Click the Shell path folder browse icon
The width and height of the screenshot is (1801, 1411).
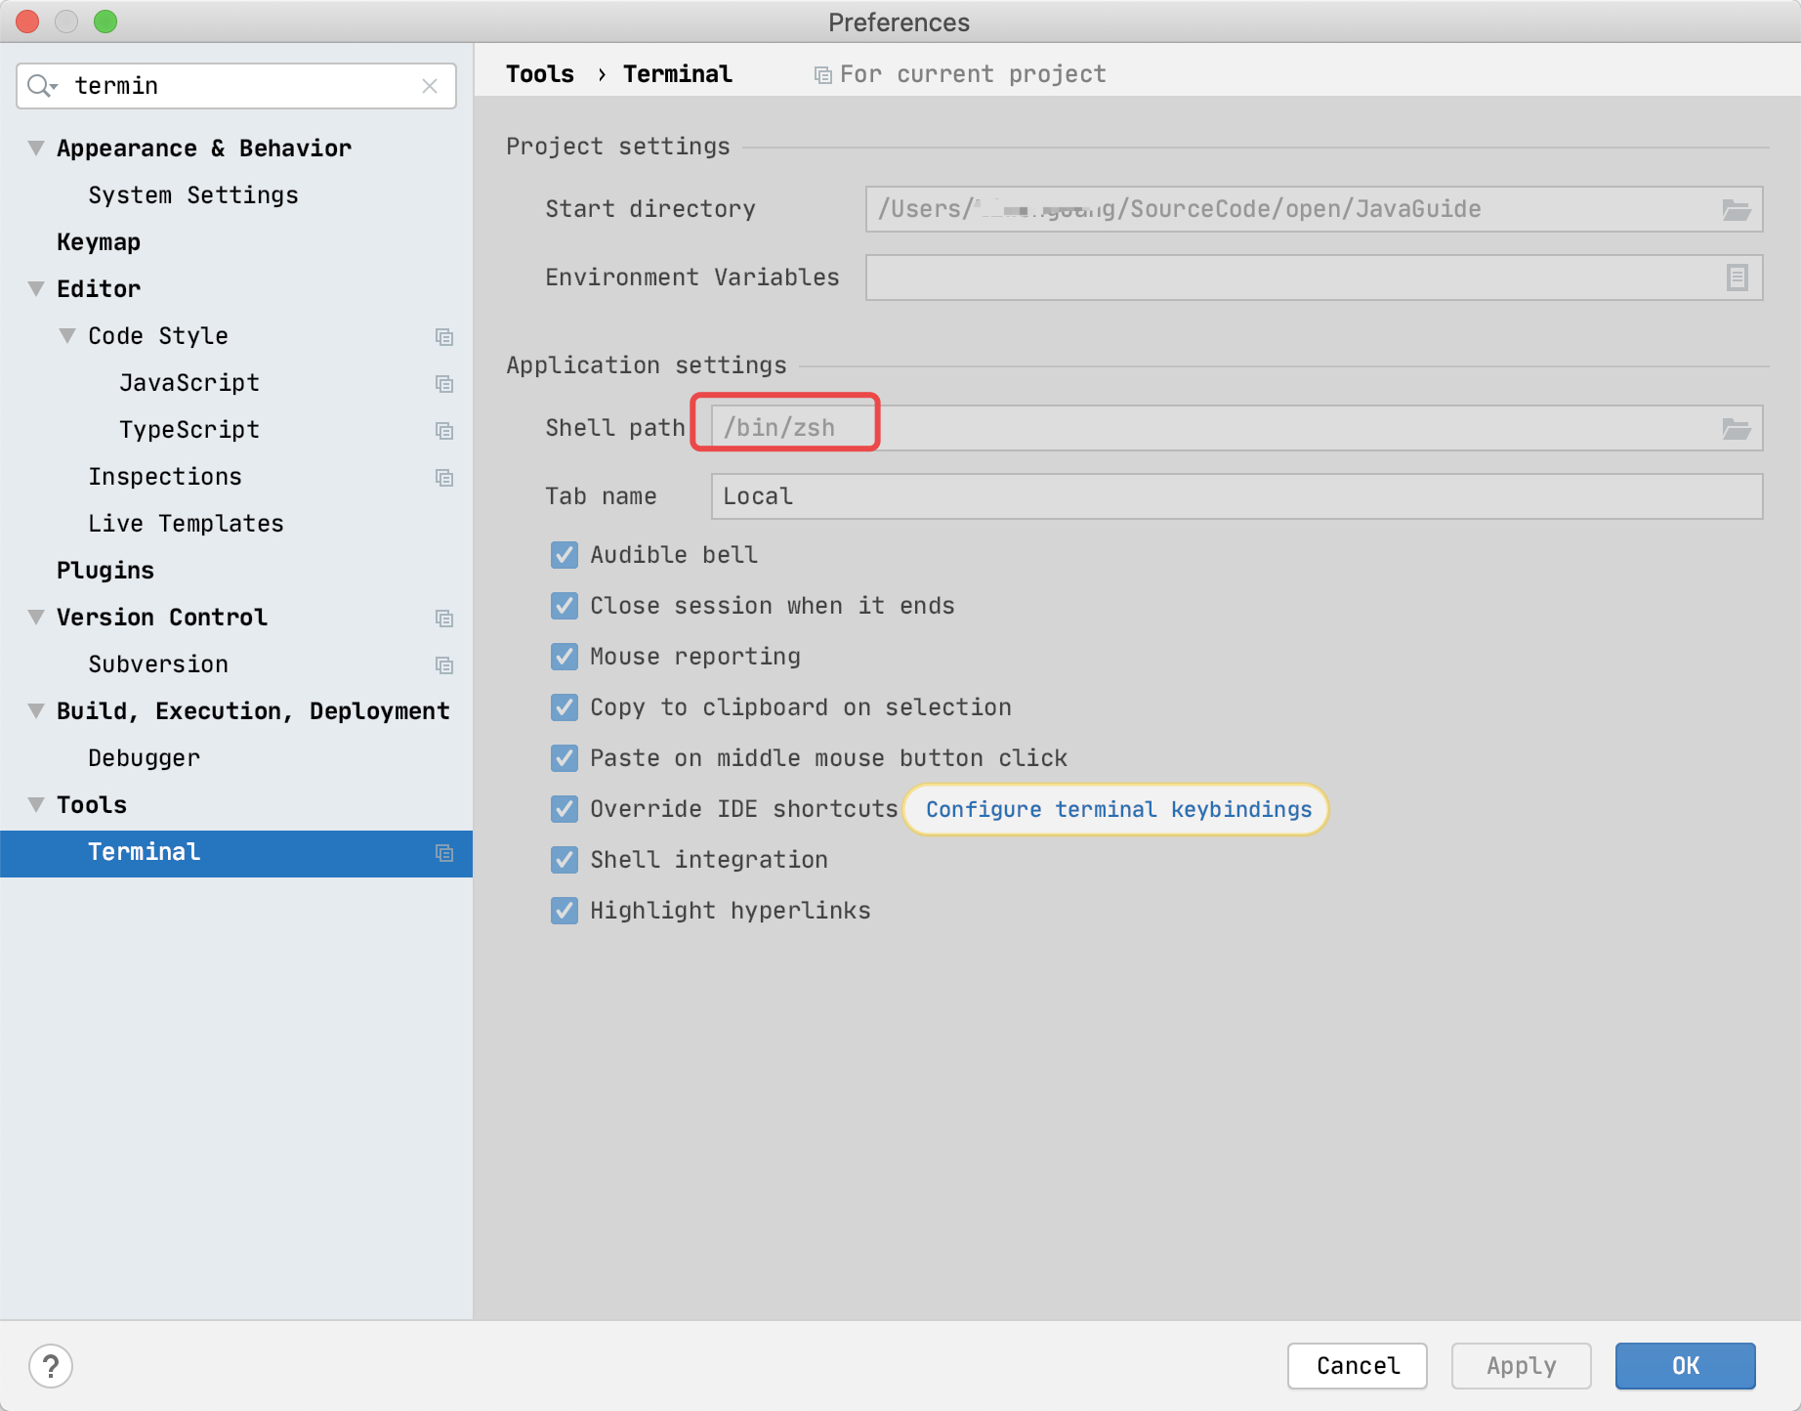[1736, 429]
